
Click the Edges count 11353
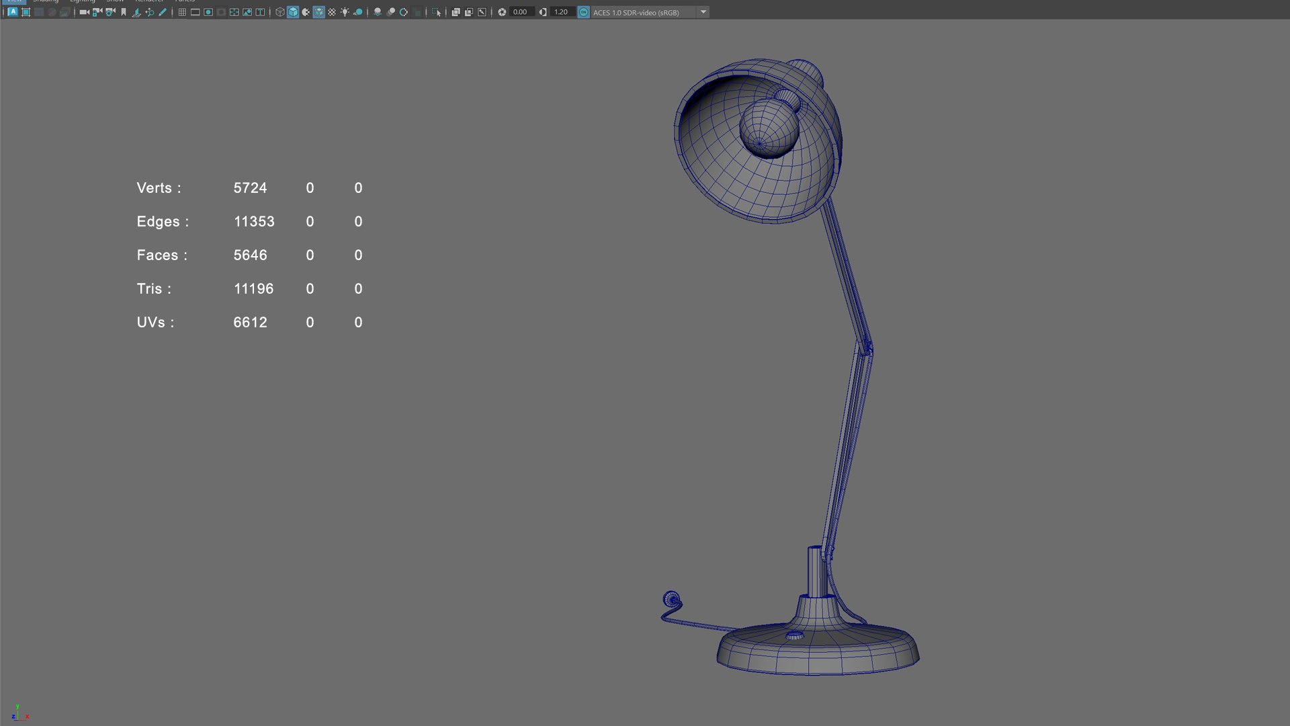click(x=254, y=222)
